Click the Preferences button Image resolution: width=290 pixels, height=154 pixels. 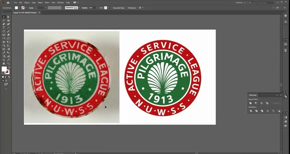132,8
